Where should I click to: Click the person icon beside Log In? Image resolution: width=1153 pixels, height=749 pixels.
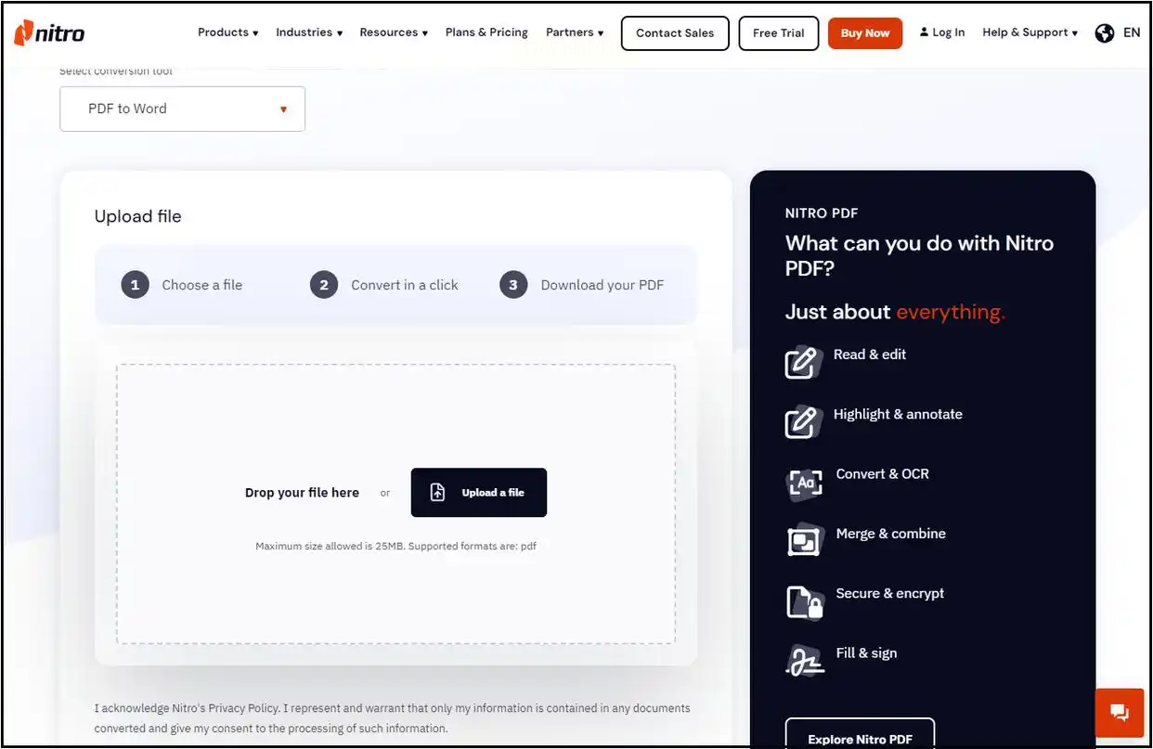pyautogui.click(x=924, y=32)
